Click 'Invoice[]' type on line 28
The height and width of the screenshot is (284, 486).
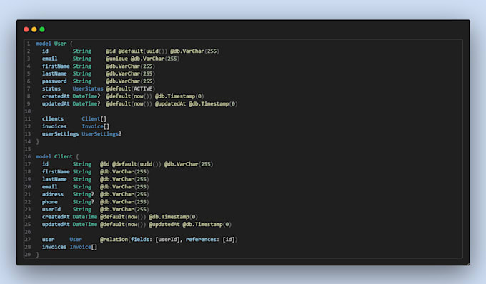click(84, 247)
